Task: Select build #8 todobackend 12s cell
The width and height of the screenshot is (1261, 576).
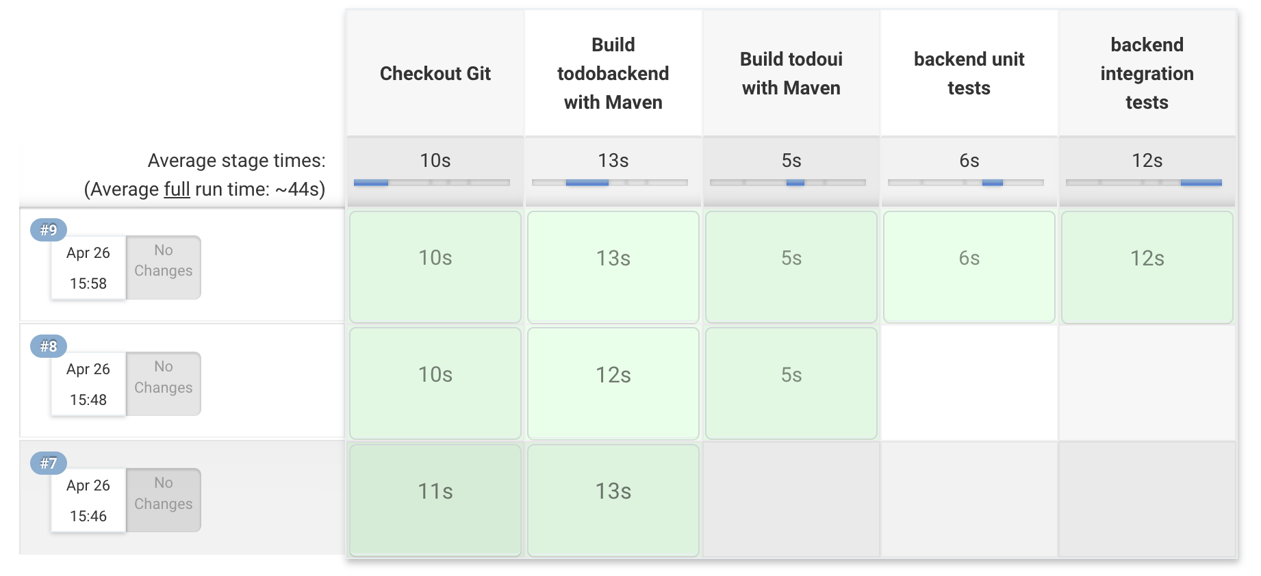Action: pos(613,383)
